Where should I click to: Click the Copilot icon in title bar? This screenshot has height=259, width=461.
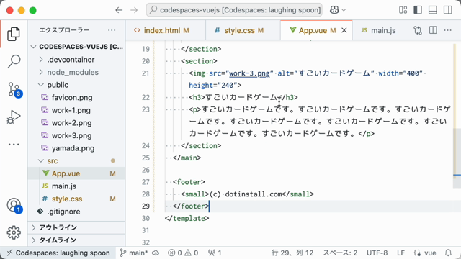334,10
